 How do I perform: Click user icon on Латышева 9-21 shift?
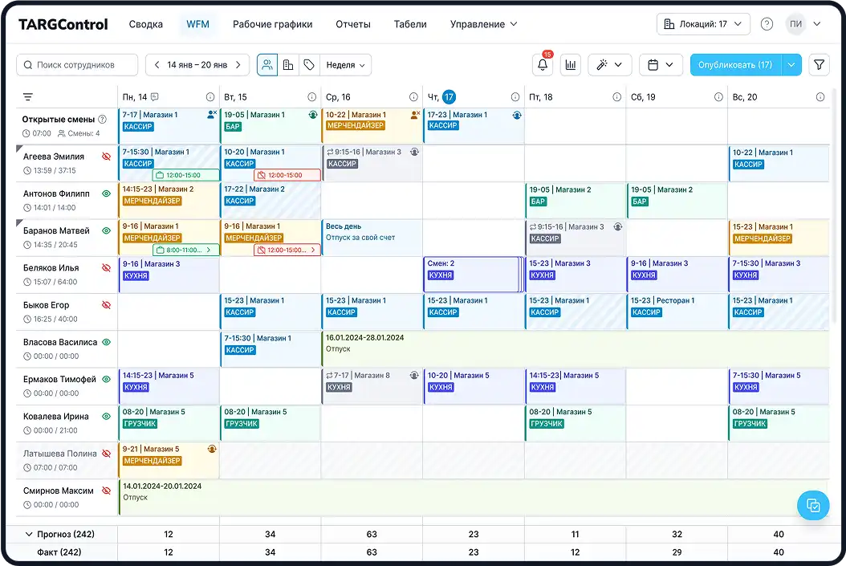[x=212, y=449]
